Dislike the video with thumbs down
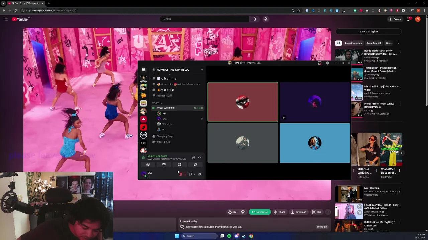The width and height of the screenshot is (428, 240). point(243,212)
